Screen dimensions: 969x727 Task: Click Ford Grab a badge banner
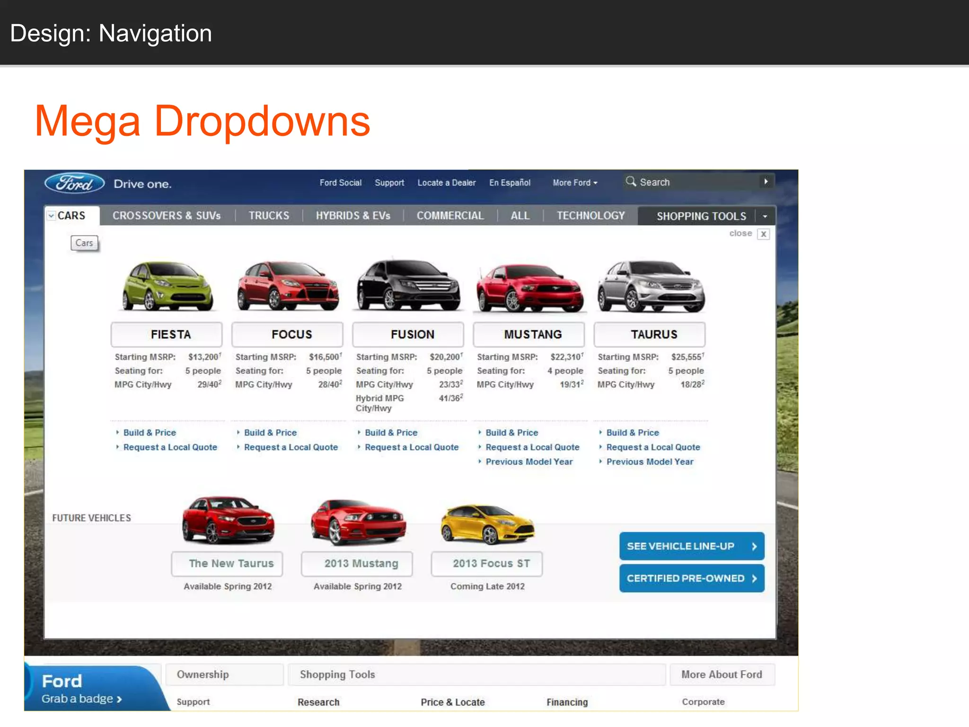(x=92, y=688)
